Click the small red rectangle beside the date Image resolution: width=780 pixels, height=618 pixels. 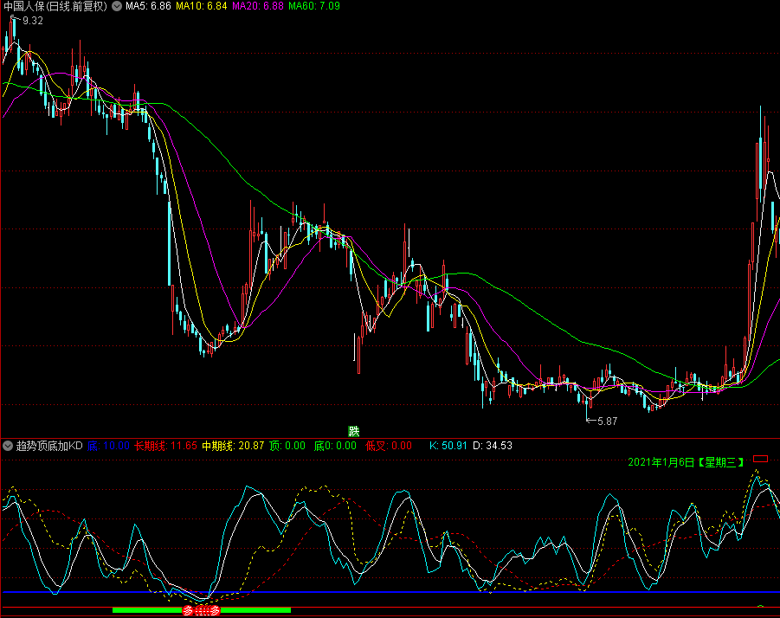(x=760, y=459)
